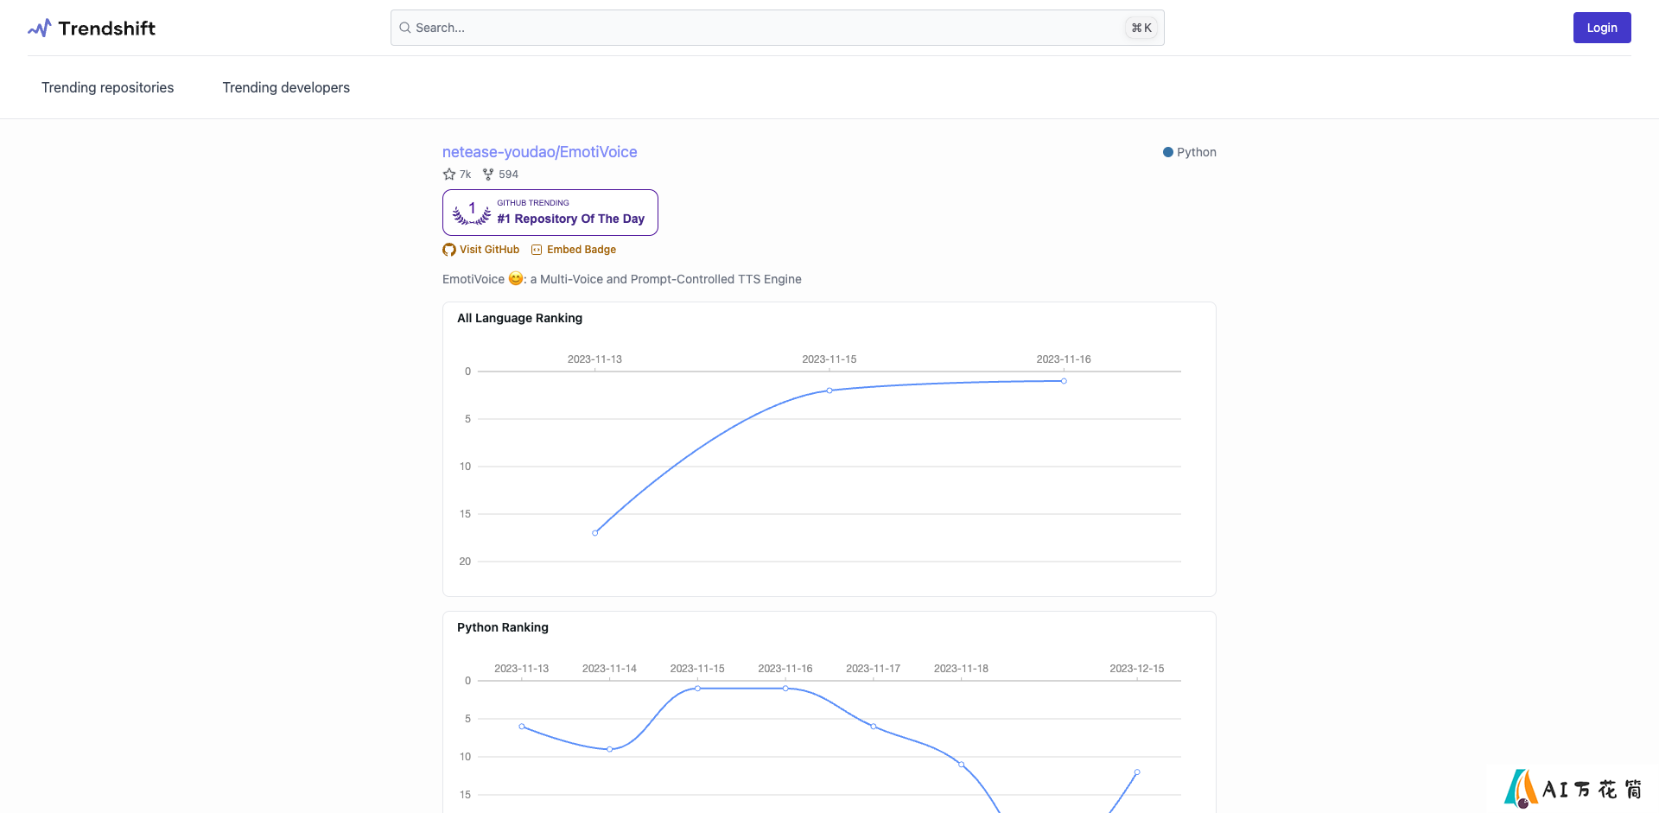Click the smiley emoji in description
1659x813 pixels.
[516, 278]
